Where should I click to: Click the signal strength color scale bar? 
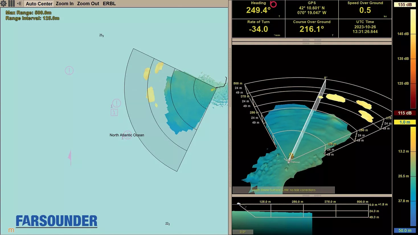413,59
